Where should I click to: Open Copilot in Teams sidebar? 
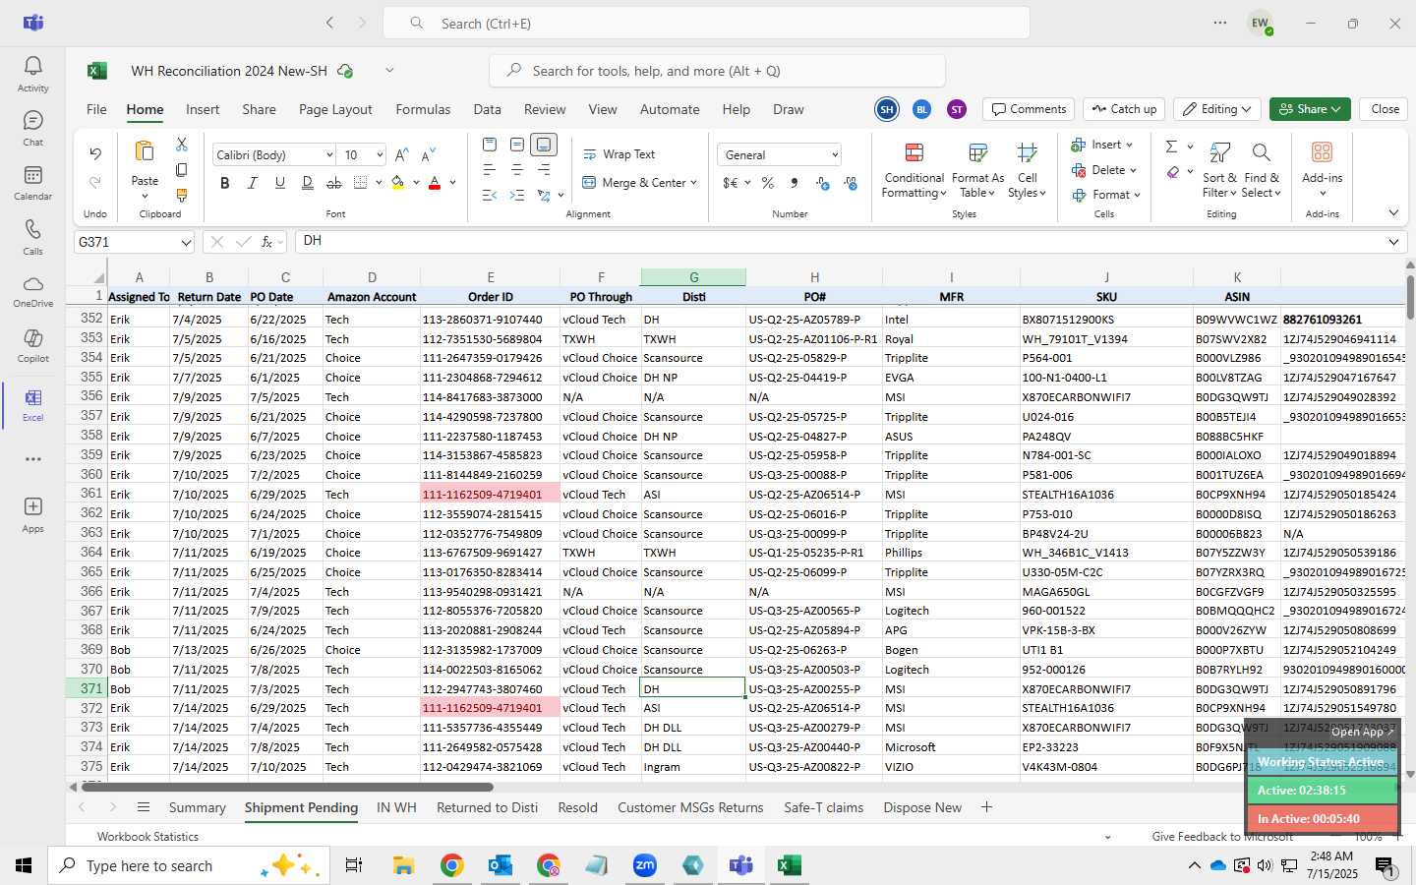click(x=32, y=345)
